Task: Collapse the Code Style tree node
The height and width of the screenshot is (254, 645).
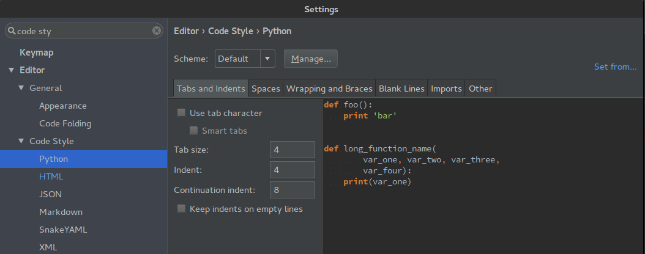Action: 21,141
